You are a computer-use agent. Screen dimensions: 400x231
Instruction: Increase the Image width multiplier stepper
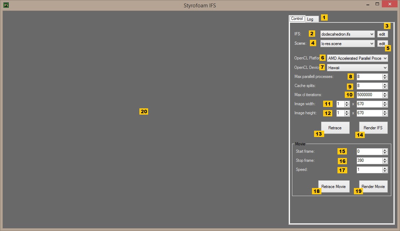[x=347, y=102]
